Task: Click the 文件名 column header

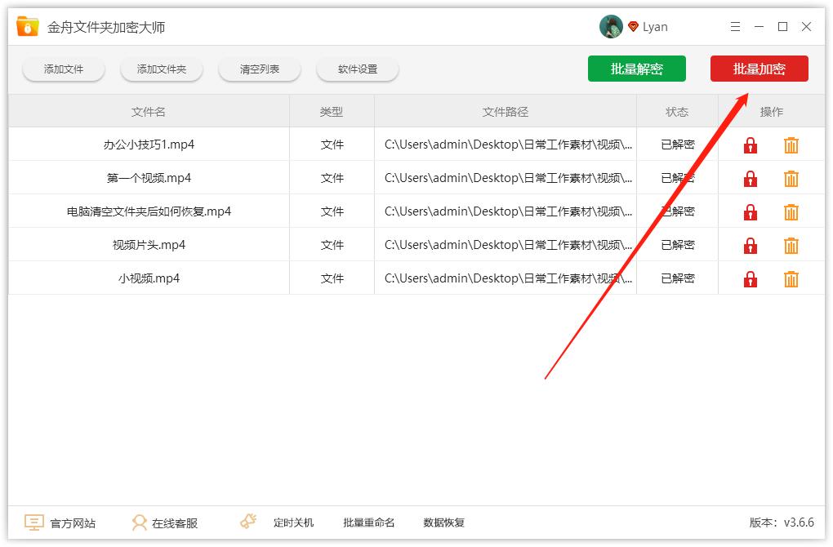Action: 148,111
